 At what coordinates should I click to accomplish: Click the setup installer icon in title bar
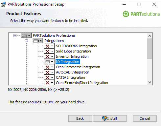(3, 4)
